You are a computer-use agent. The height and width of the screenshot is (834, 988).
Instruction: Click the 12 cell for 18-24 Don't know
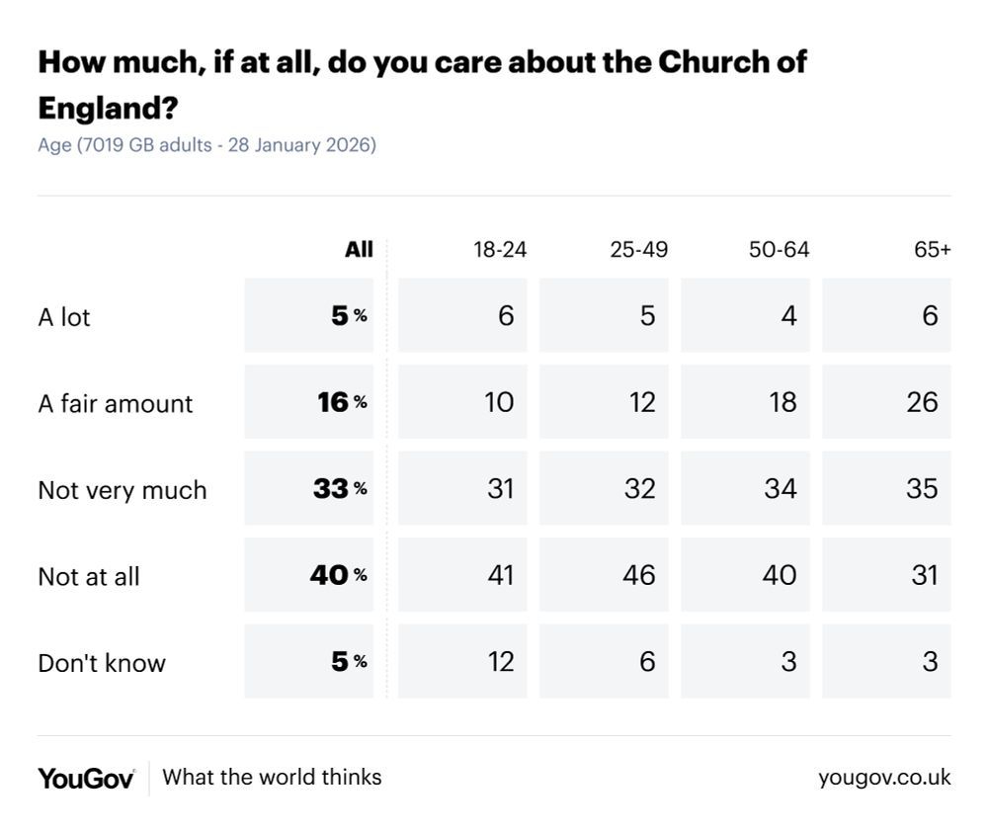point(500,661)
